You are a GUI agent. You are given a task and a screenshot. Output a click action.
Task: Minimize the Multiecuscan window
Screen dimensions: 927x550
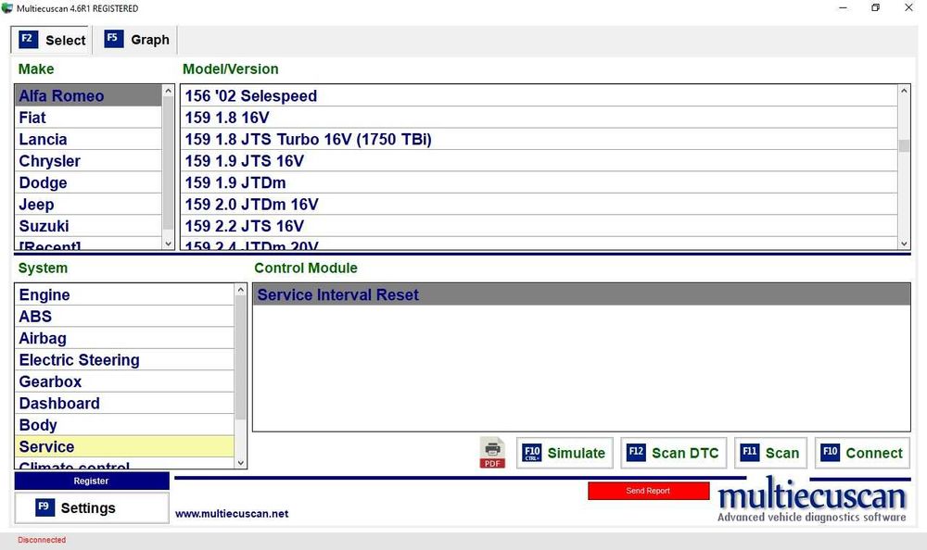coord(843,7)
